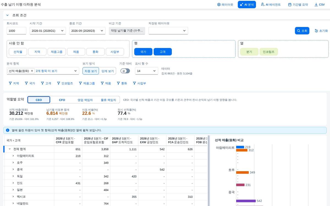Open the 분석 항목 dropdown arrow

76,71
